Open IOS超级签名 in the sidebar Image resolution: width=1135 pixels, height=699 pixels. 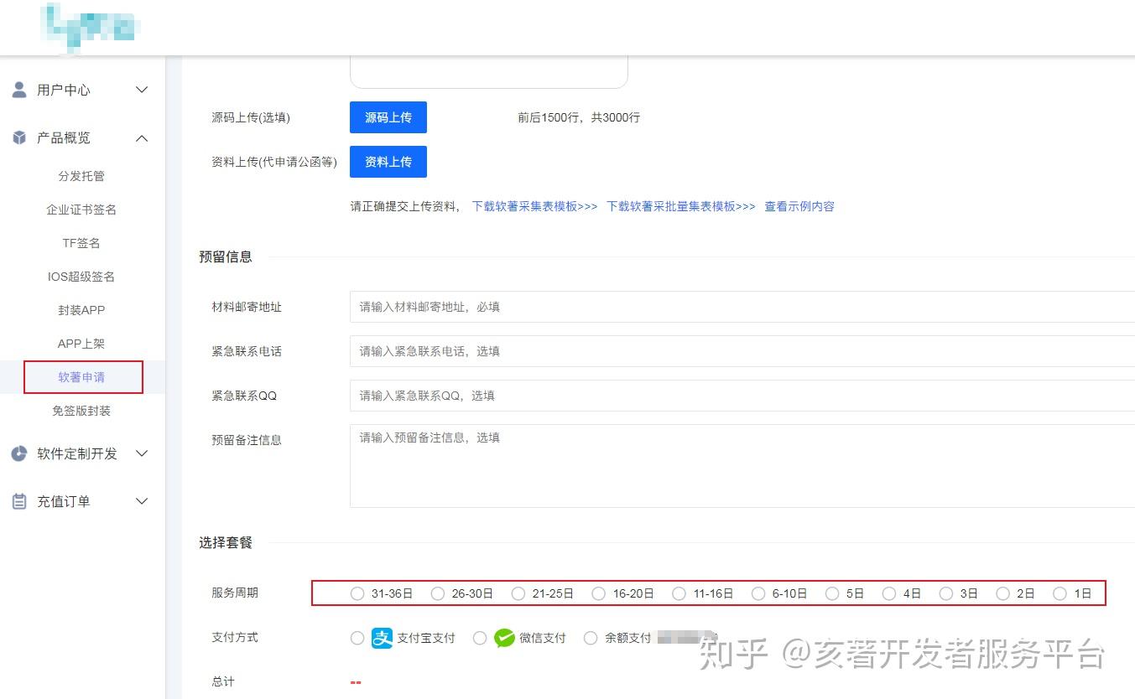click(x=81, y=277)
